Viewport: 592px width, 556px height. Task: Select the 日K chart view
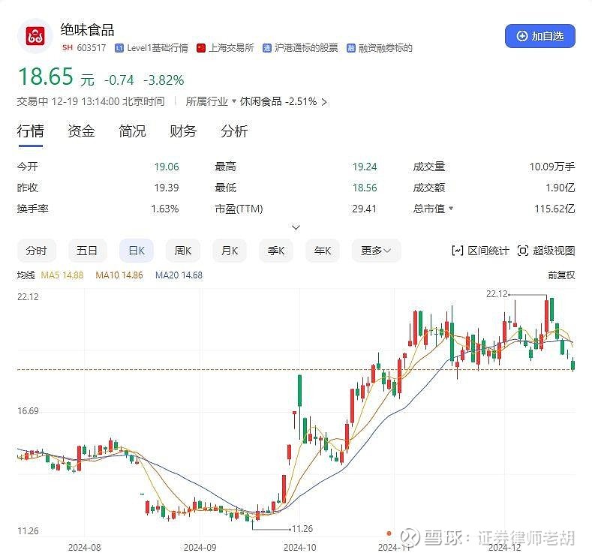tap(137, 251)
